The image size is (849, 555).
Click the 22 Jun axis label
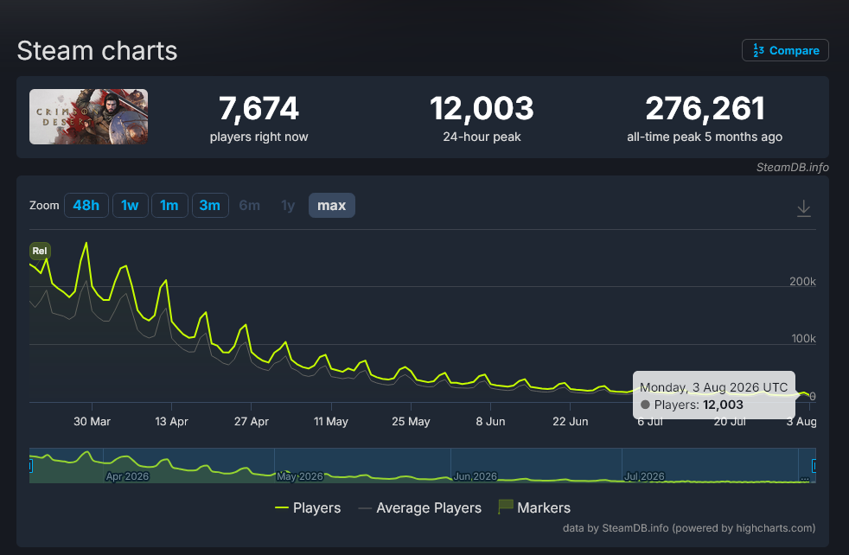tap(570, 421)
